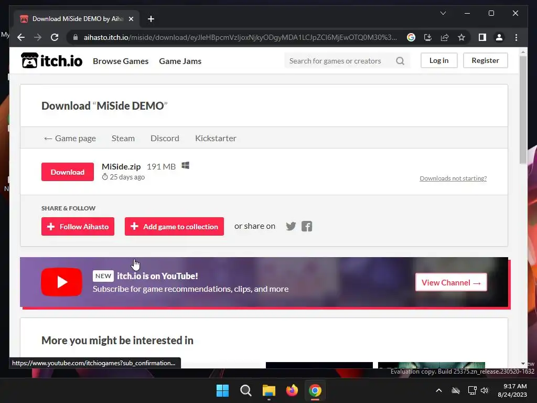Share this page icon in Chrome

(x=445, y=37)
